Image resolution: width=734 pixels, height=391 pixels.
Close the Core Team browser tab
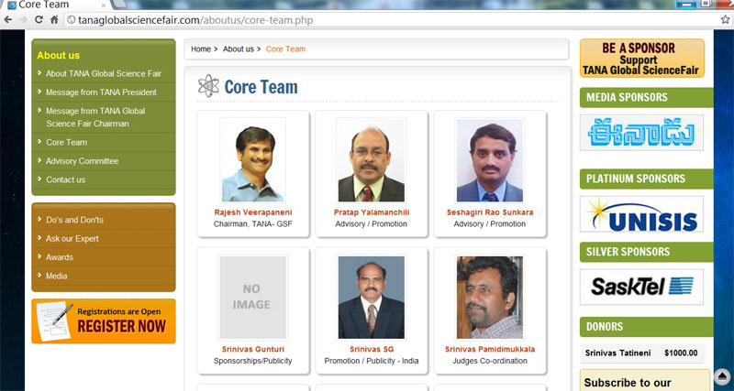(x=103, y=4)
